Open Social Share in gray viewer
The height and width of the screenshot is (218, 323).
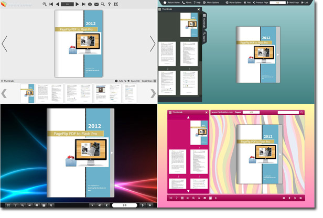point(147,81)
